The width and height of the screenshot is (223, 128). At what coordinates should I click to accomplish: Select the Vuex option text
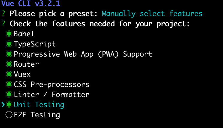click(22, 74)
